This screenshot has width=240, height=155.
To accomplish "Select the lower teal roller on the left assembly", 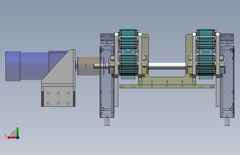I will click(128, 66).
